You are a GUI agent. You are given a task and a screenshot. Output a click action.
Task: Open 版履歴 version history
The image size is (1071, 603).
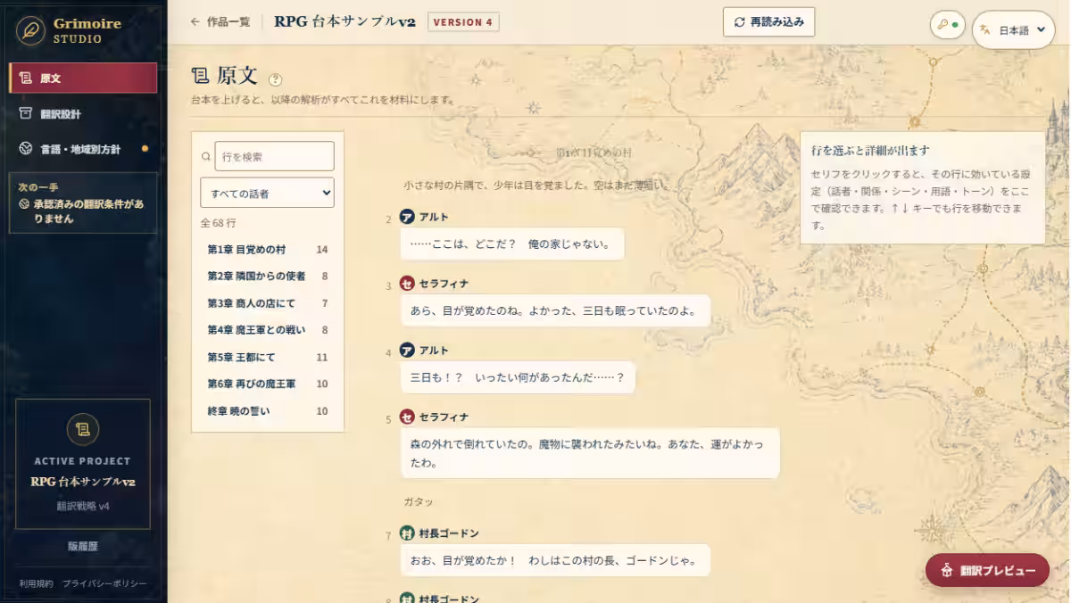tap(82, 546)
